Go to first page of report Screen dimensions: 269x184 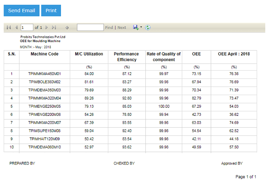[9, 27]
